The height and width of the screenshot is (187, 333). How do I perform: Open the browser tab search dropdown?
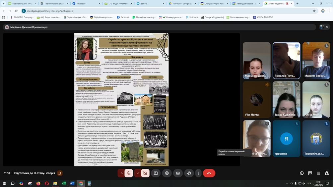[x=3, y=3]
